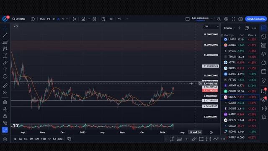Select the ruler measure tool
This screenshot has height=151, width=268.
tap(5, 86)
